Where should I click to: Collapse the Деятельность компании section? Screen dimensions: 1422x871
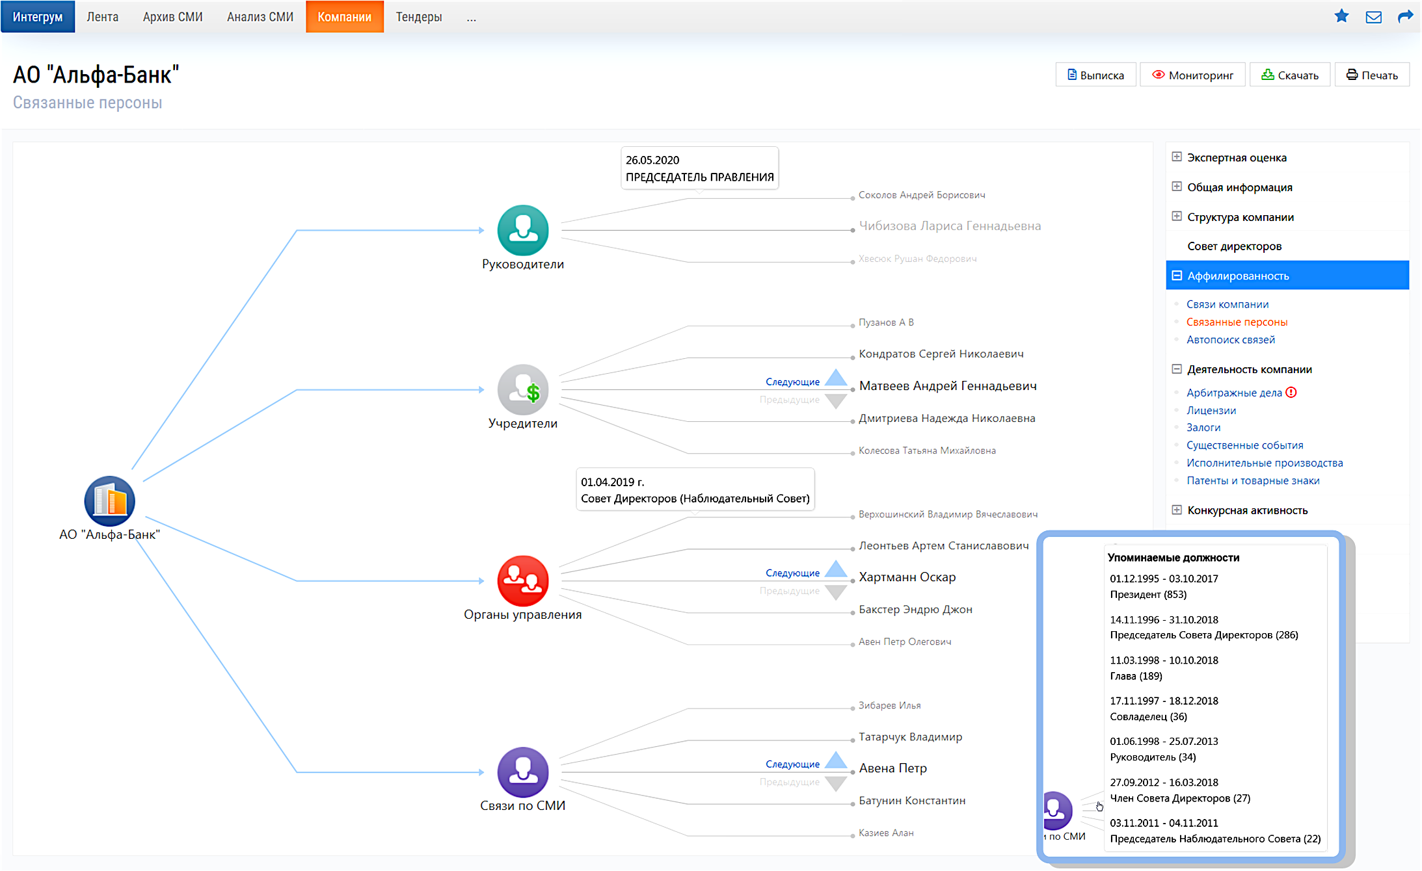coord(1177,369)
